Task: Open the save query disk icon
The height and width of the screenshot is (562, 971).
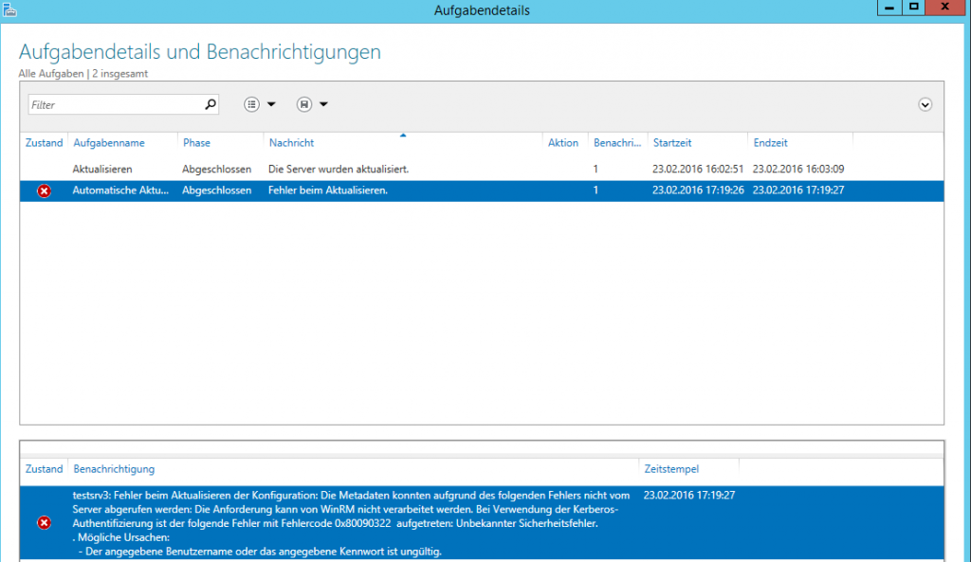Action: (304, 104)
